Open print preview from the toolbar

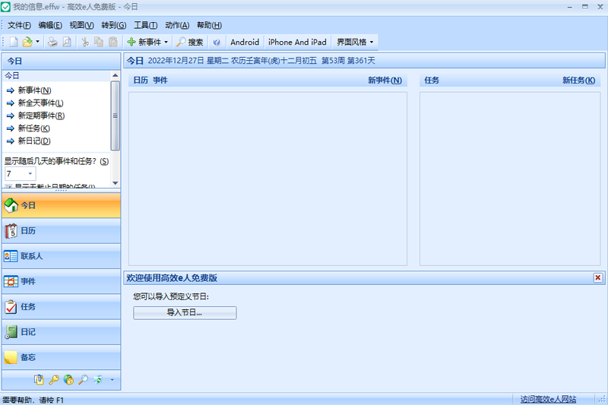pyautogui.click(x=67, y=42)
